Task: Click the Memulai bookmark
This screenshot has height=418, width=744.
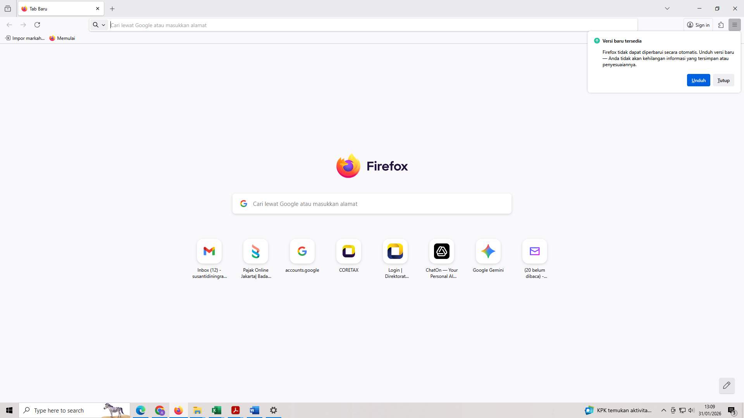Action: (62, 38)
